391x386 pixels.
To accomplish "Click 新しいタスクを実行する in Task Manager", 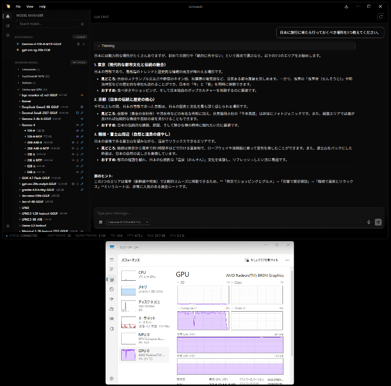I will tap(261, 260).
